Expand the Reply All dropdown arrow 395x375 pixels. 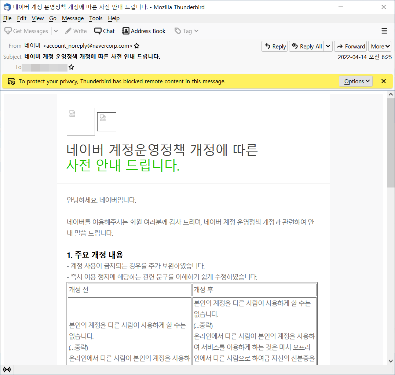[328, 46]
